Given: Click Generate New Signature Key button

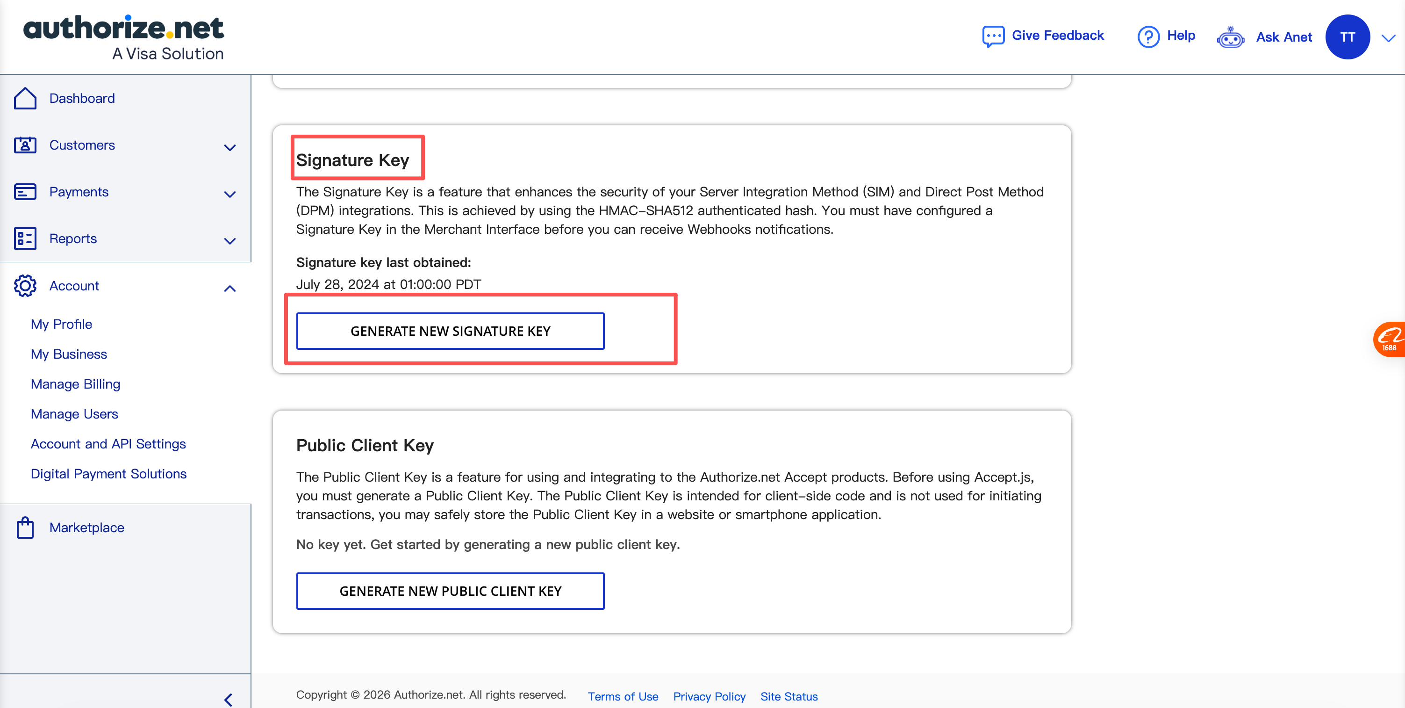Looking at the screenshot, I should pyautogui.click(x=450, y=331).
